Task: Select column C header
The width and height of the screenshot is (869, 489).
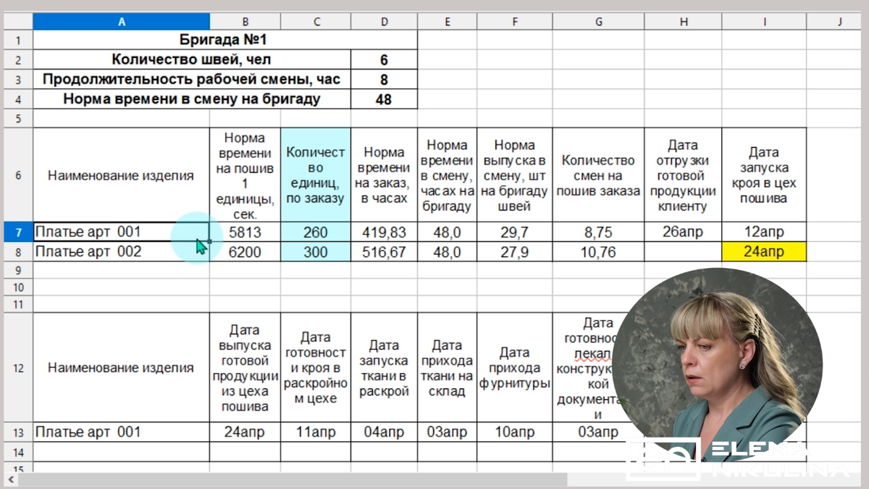Action: tap(316, 22)
